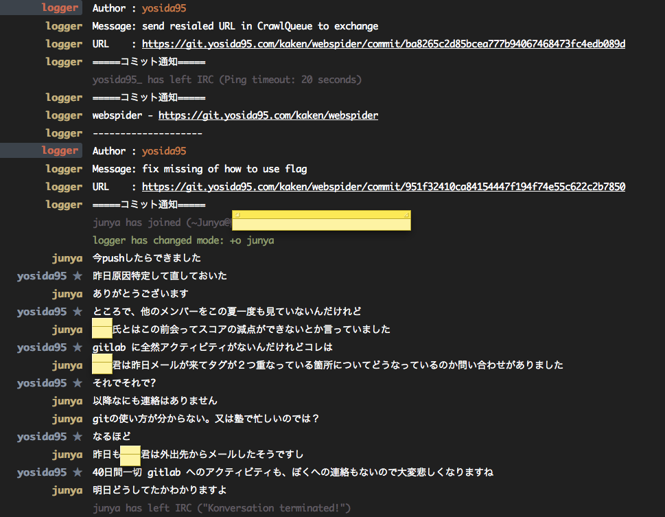
Task: Click the star beside yosida95's 昨日原因特定して直しておいた message
Action: click(78, 276)
